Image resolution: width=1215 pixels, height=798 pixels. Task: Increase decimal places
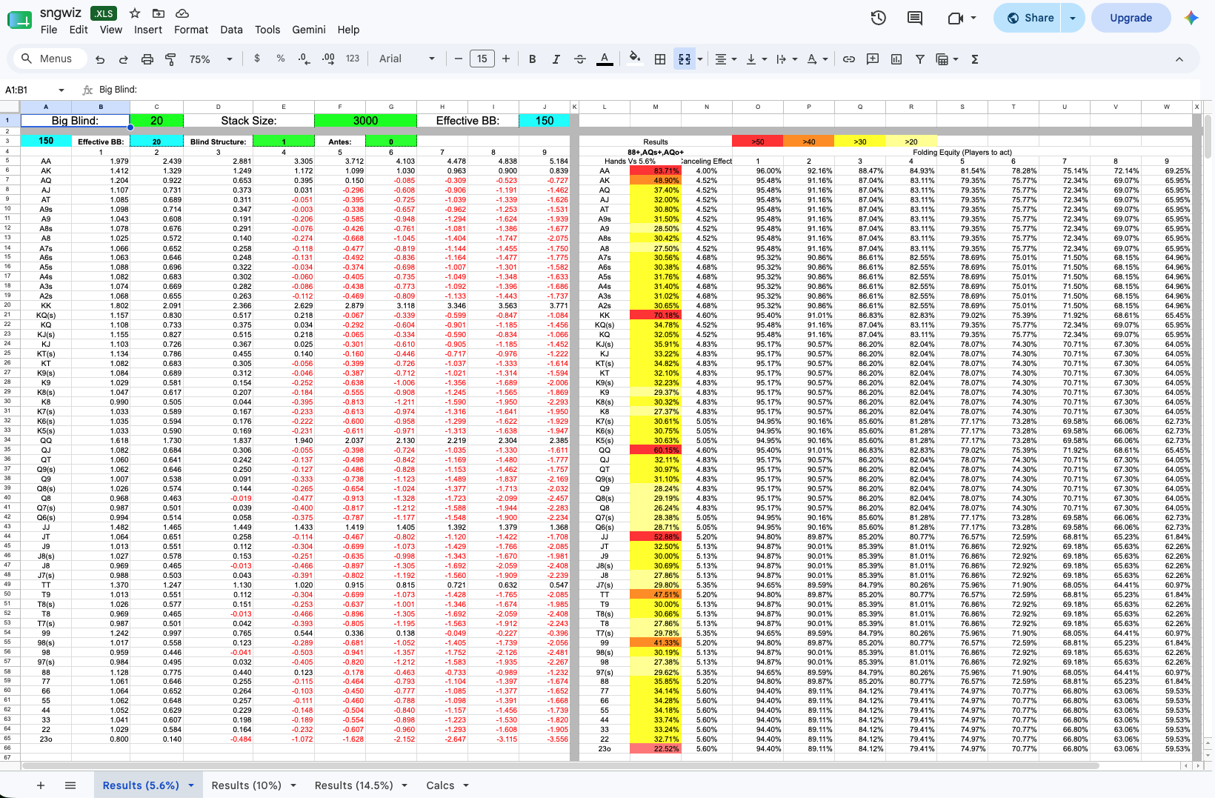click(x=328, y=59)
